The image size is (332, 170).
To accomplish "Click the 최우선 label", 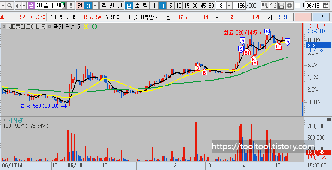I will tap(163, 17).
